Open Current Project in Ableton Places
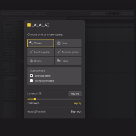The width and height of the screenshot is (136, 136). (10, 75)
